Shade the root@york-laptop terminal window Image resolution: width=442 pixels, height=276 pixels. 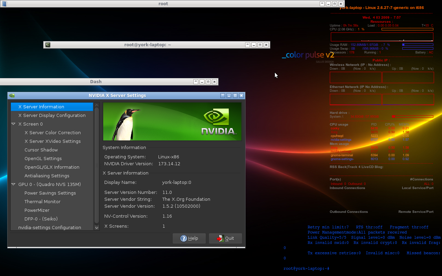[x=248, y=45]
